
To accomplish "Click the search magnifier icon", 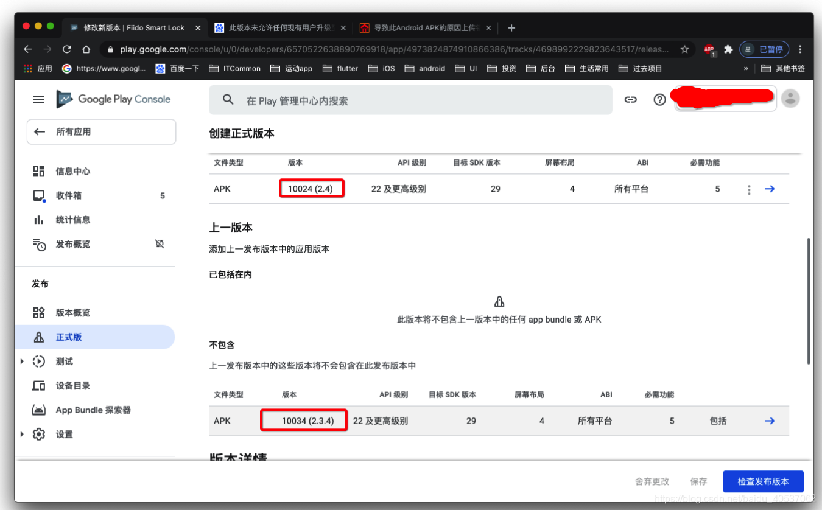I will pyautogui.click(x=228, y=100).
